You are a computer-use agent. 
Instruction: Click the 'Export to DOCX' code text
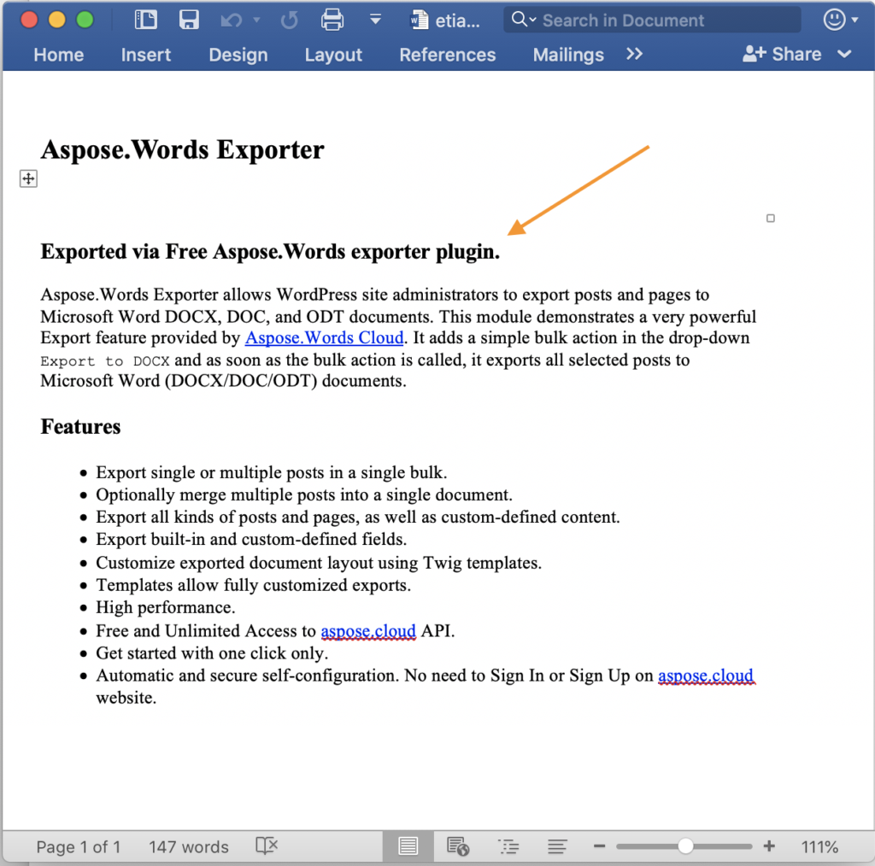[105, 361]
